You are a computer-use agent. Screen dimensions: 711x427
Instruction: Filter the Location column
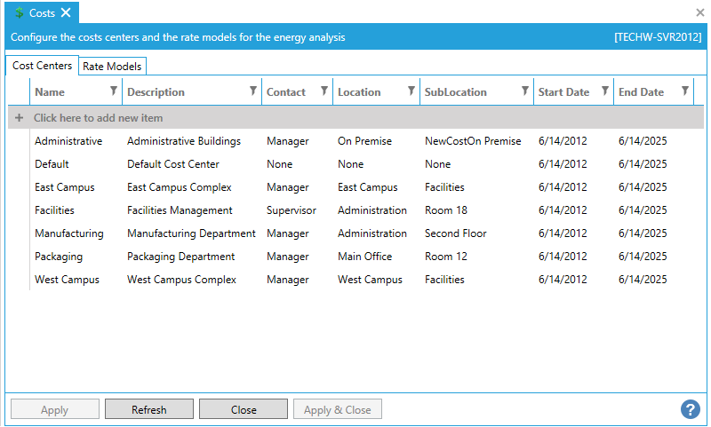tap(411, 91)
